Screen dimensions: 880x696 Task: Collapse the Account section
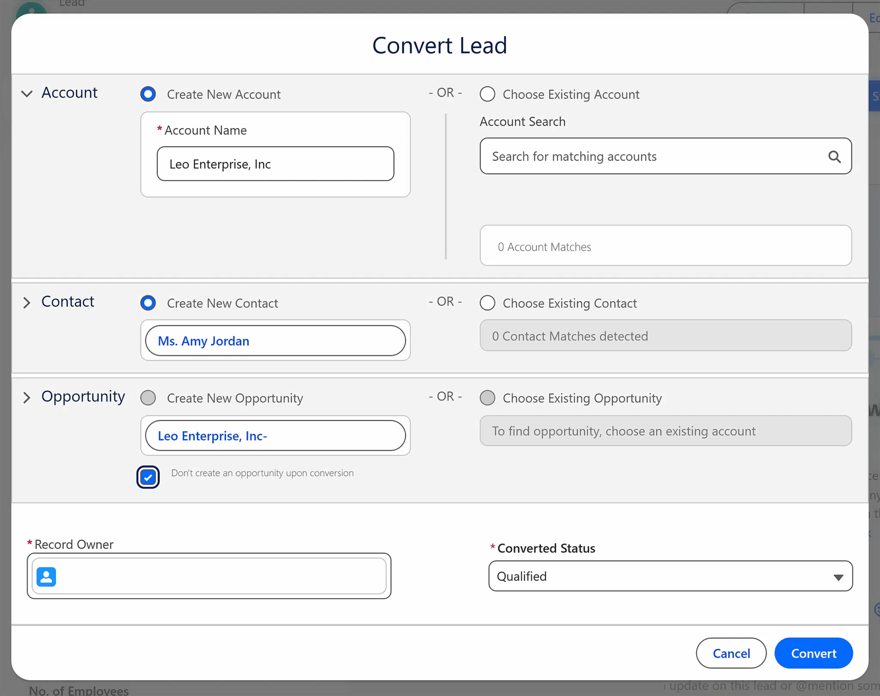[27, 94]
